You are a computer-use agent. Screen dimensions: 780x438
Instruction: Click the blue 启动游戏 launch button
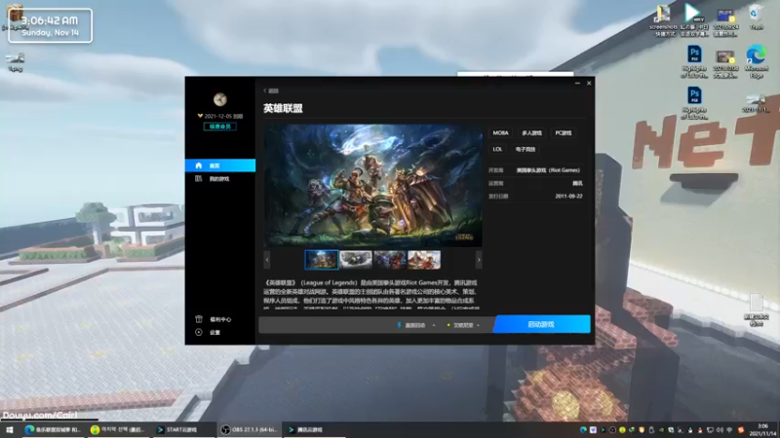[541, 324]
